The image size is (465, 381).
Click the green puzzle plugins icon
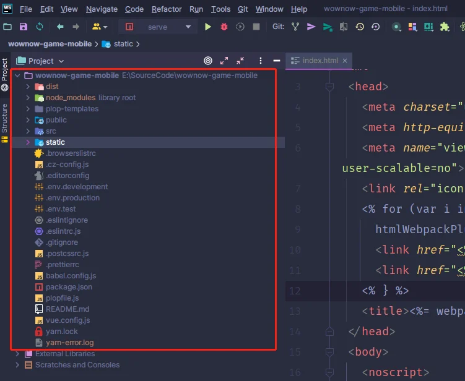pyautogui.click(x=445, y=27)
